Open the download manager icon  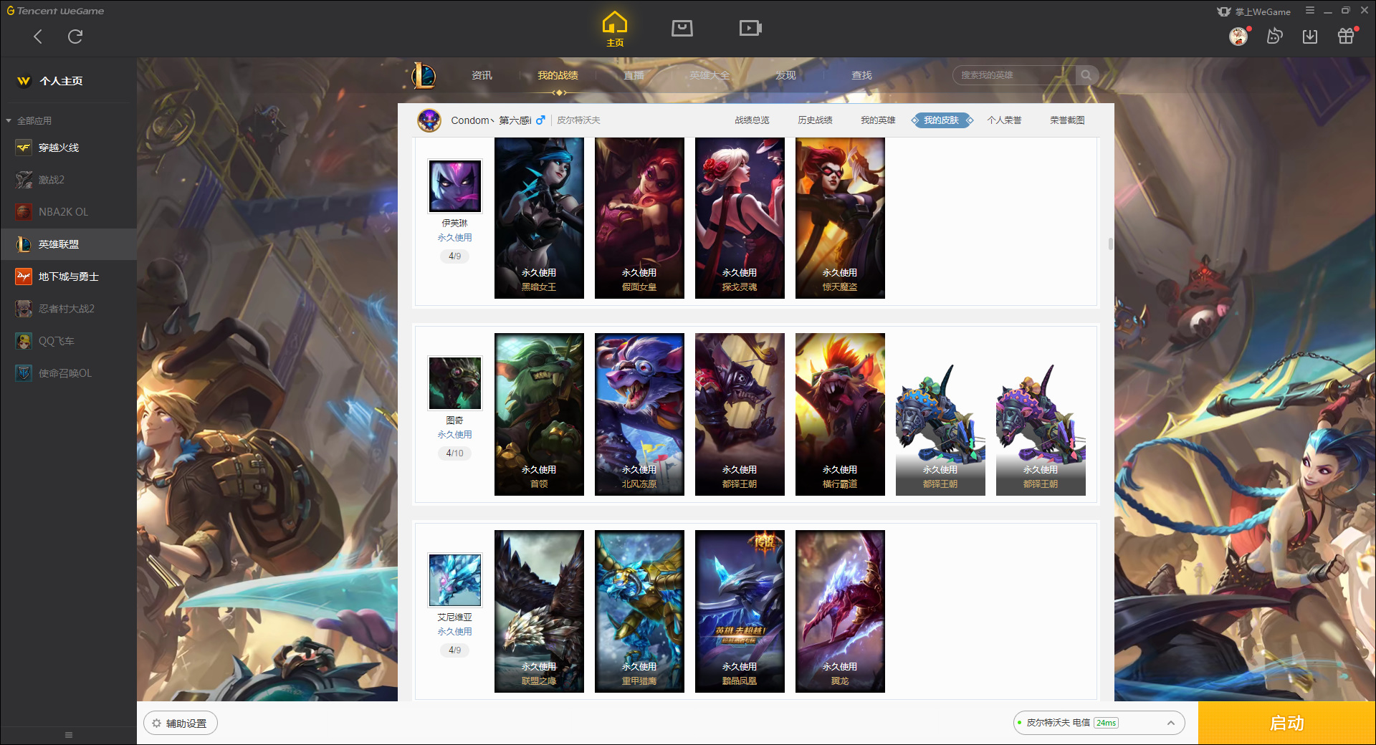pos(1310,37)
